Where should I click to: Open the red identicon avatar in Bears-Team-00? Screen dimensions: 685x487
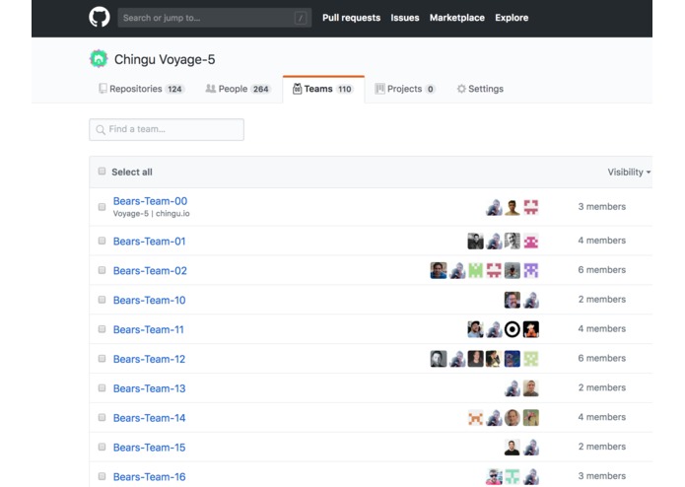(531, 207)
